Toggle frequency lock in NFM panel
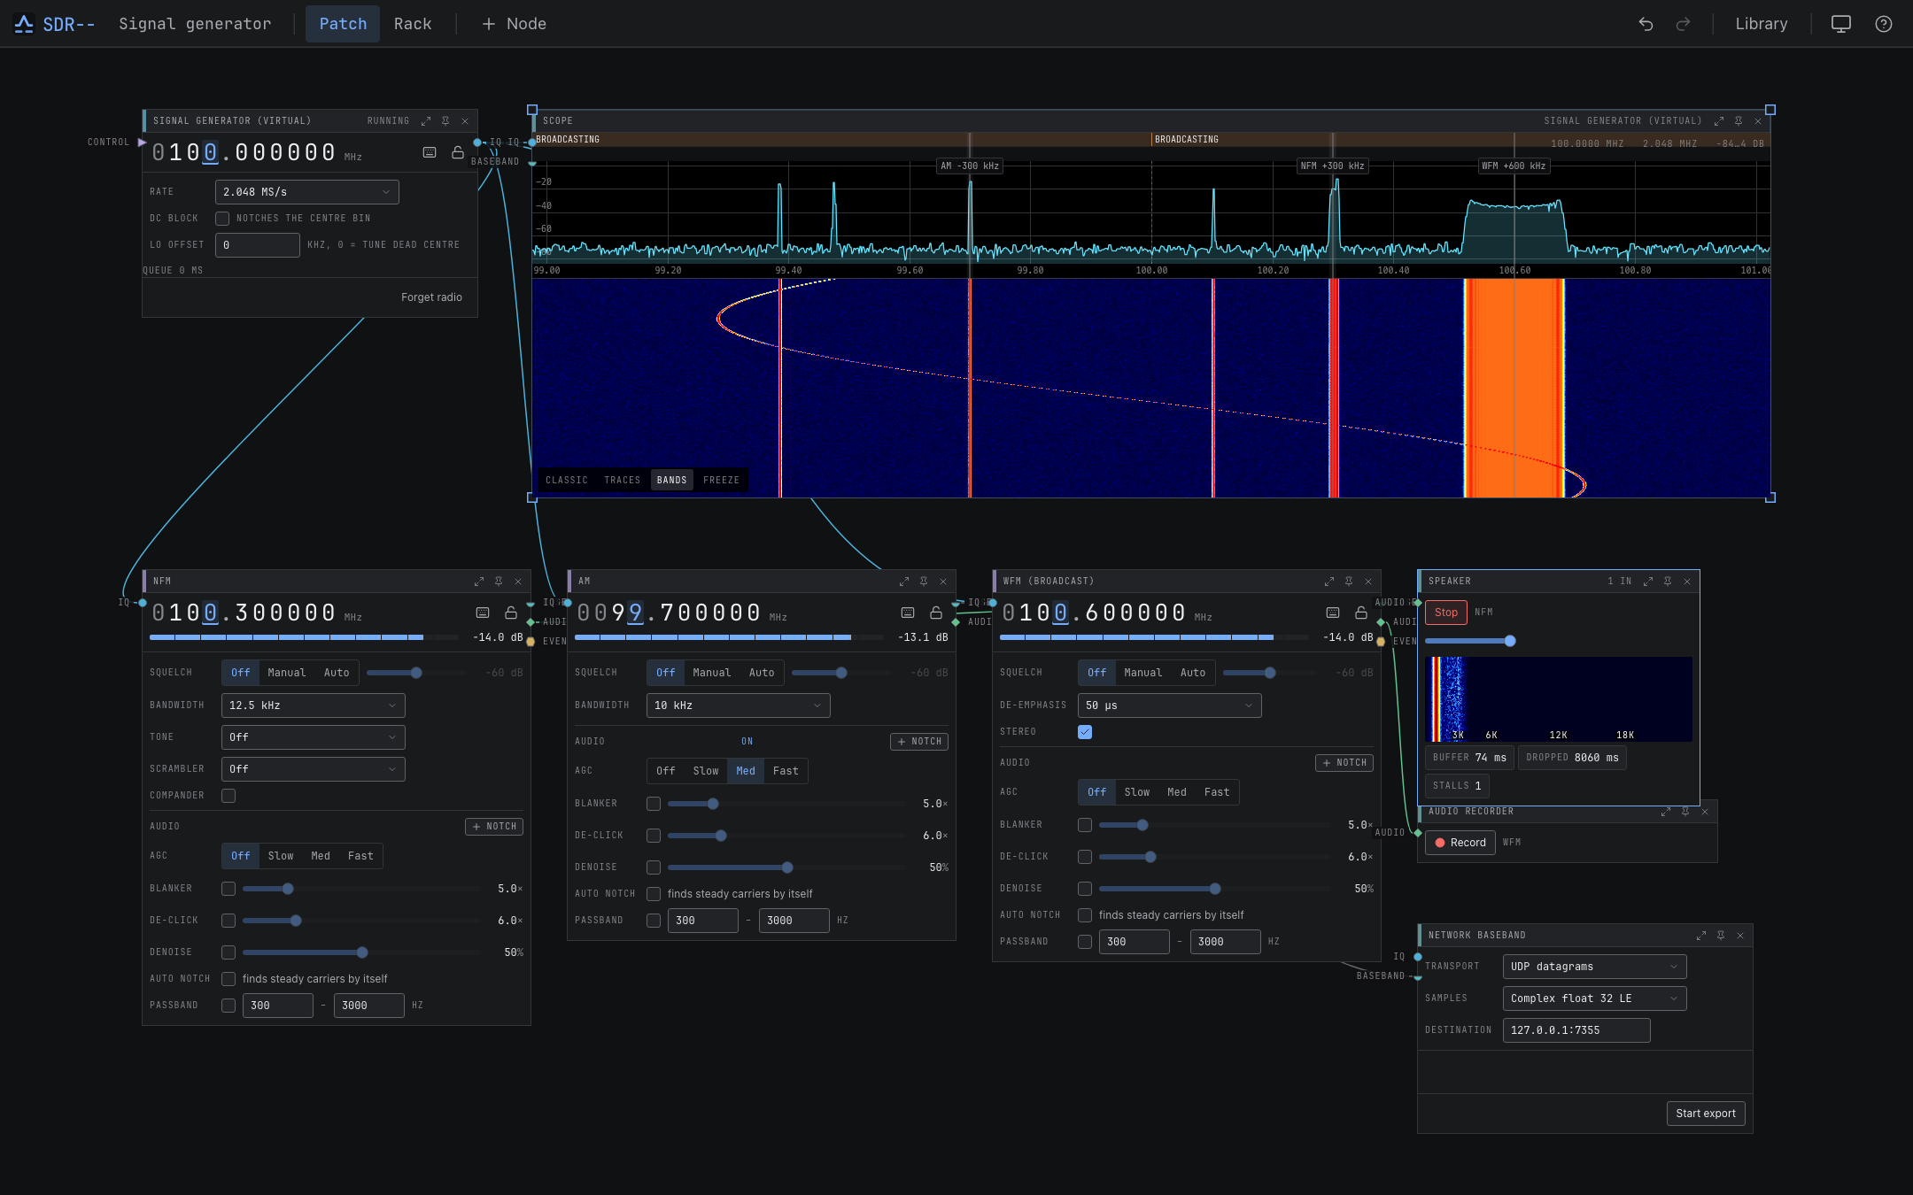 511,613
